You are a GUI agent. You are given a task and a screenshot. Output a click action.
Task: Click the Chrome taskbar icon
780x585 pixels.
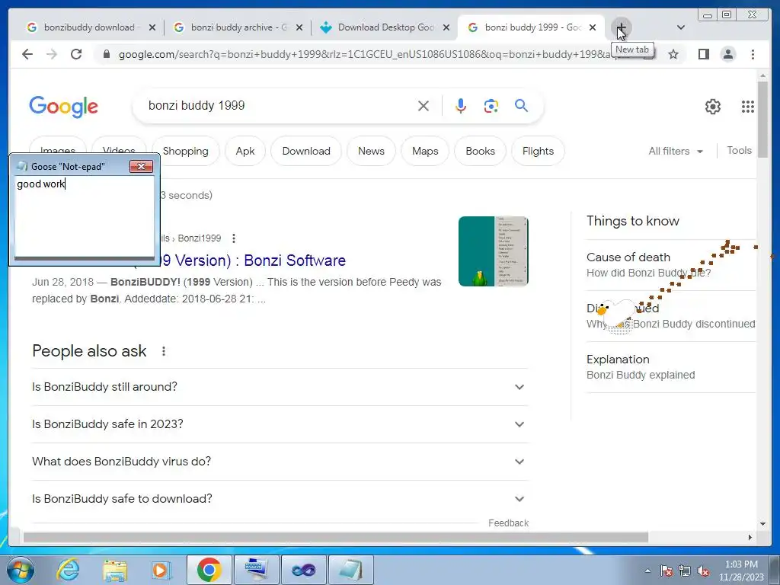tap(209, 570)
